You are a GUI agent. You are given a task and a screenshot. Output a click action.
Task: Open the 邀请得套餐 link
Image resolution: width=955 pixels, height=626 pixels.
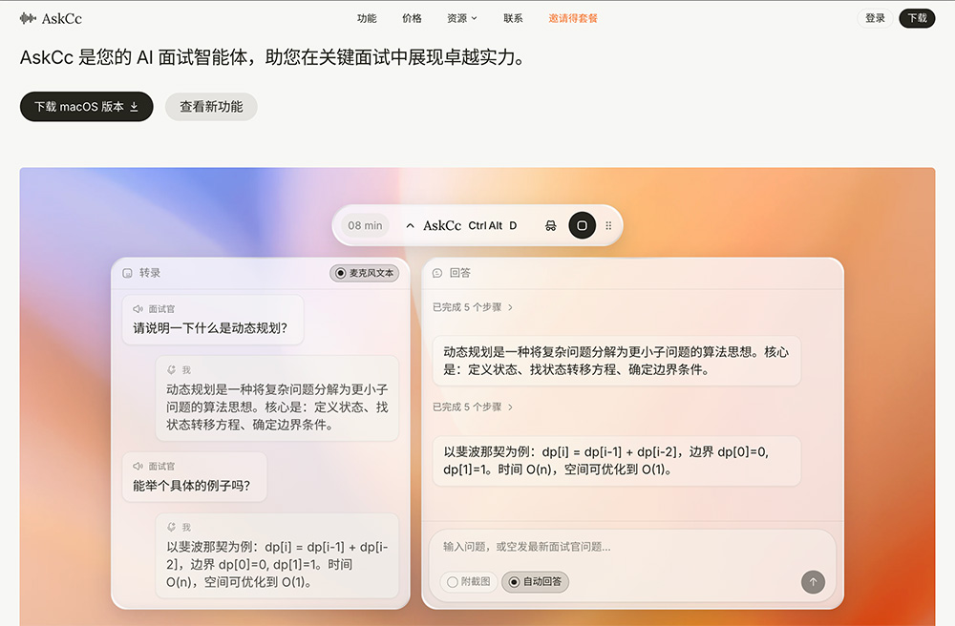click(x=572, y=18)
